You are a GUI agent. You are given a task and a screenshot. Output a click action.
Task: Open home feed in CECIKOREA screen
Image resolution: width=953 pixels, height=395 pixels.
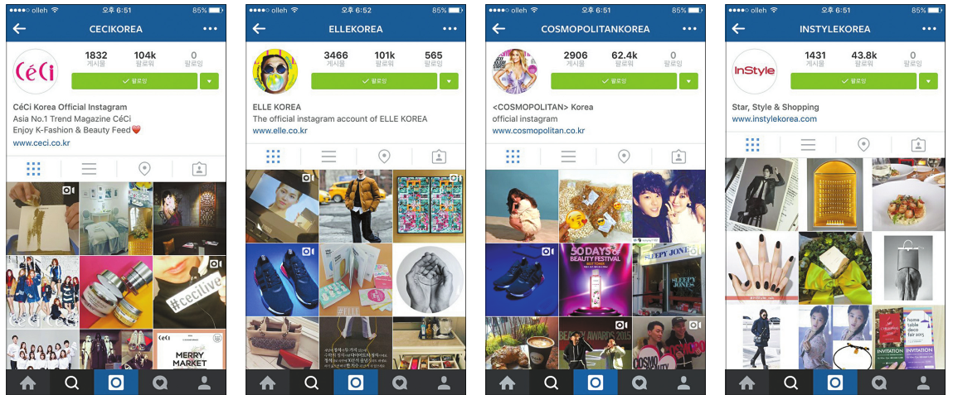coord(28,383)
